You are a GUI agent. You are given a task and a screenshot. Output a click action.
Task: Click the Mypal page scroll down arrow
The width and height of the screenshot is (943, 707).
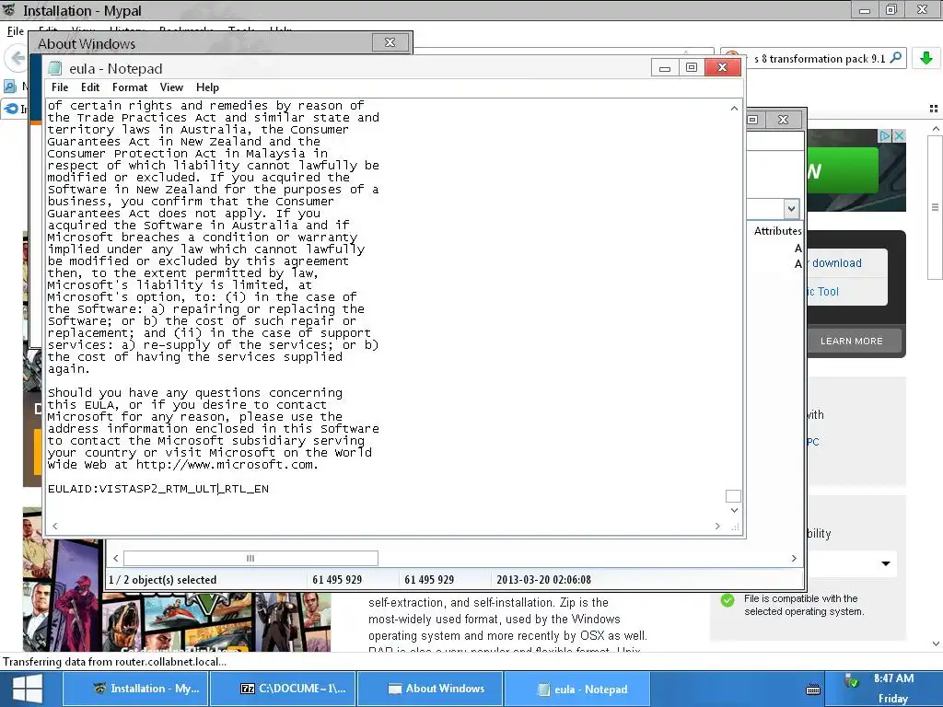tap(936, 643)
